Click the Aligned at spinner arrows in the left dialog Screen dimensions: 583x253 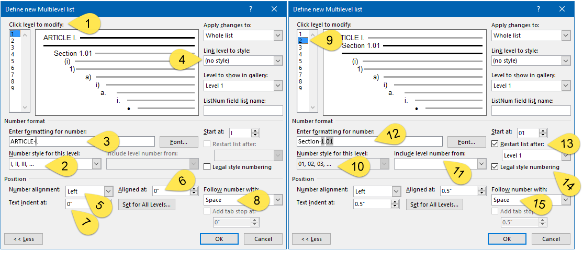(194, 191)
